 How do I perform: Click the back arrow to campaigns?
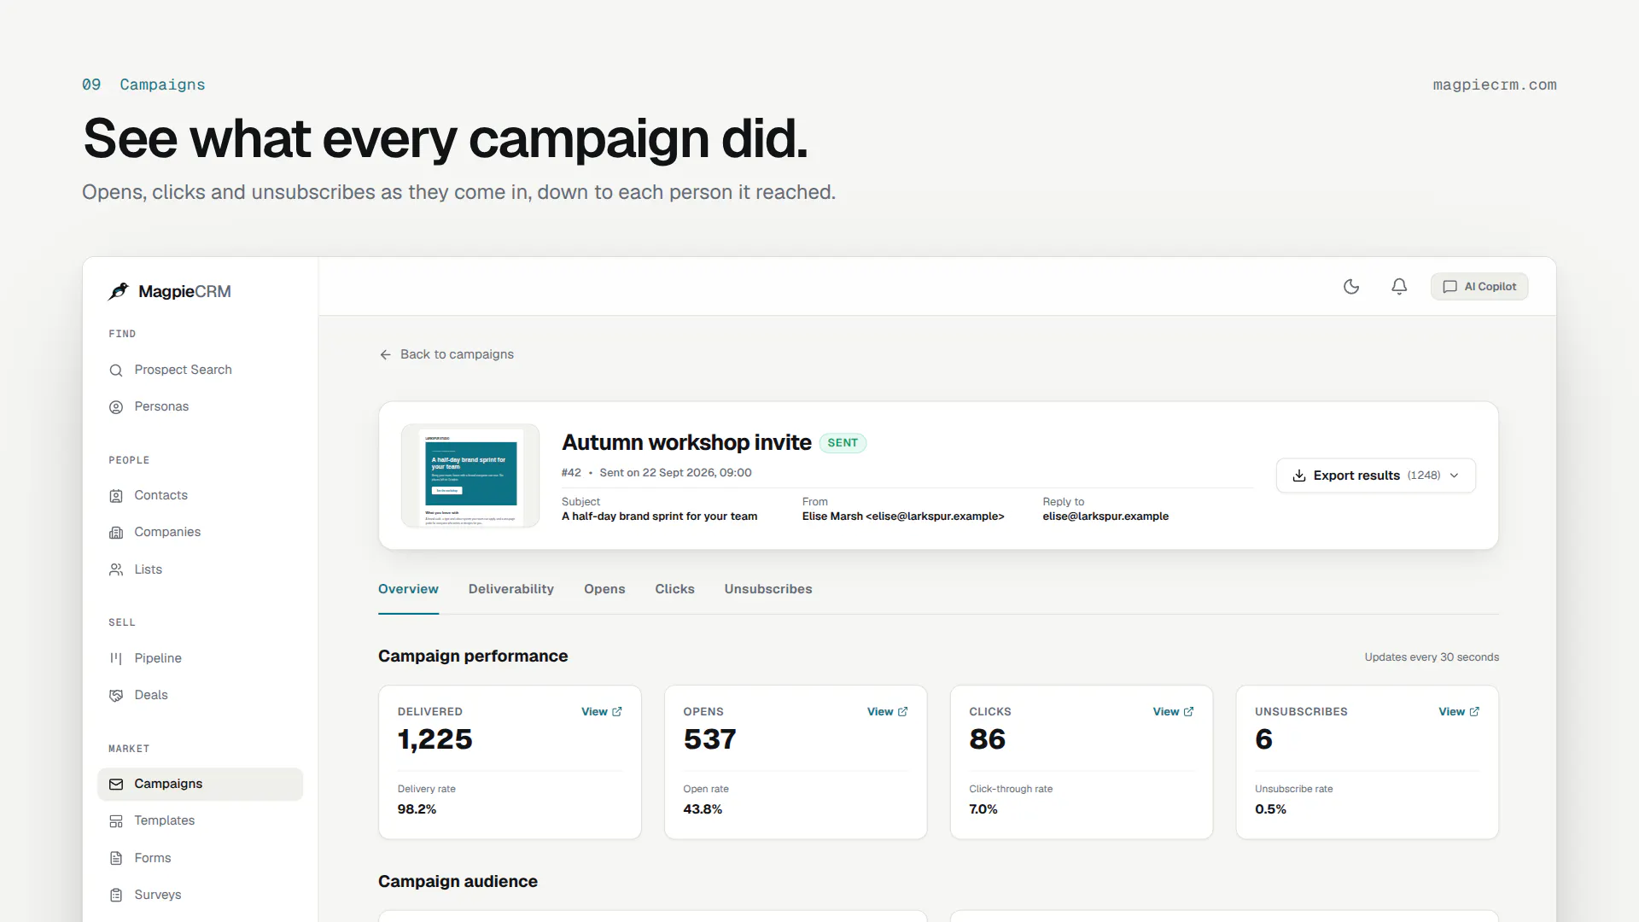pos(385,354)
